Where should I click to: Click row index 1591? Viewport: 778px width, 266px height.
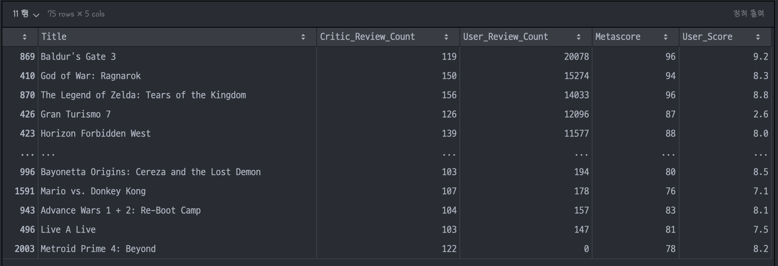pos(25,191)
